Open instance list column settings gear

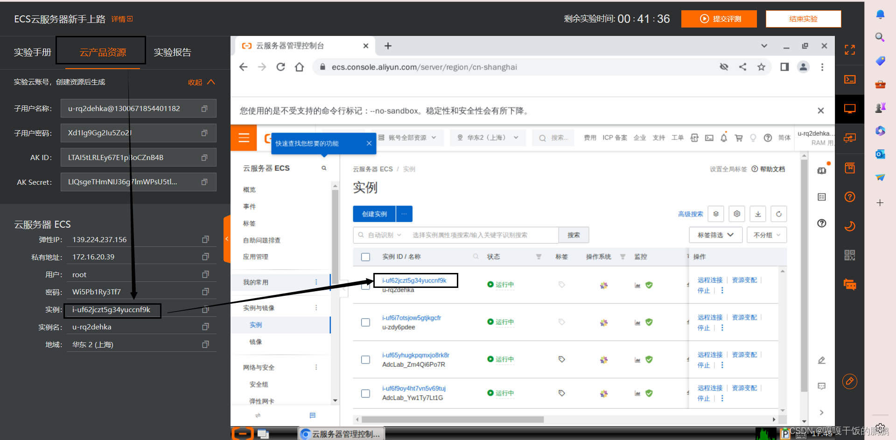click(x=737, y=214)
